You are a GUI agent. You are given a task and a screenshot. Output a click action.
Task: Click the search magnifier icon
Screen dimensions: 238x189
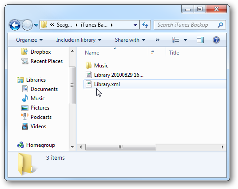(x=220, y=25)
